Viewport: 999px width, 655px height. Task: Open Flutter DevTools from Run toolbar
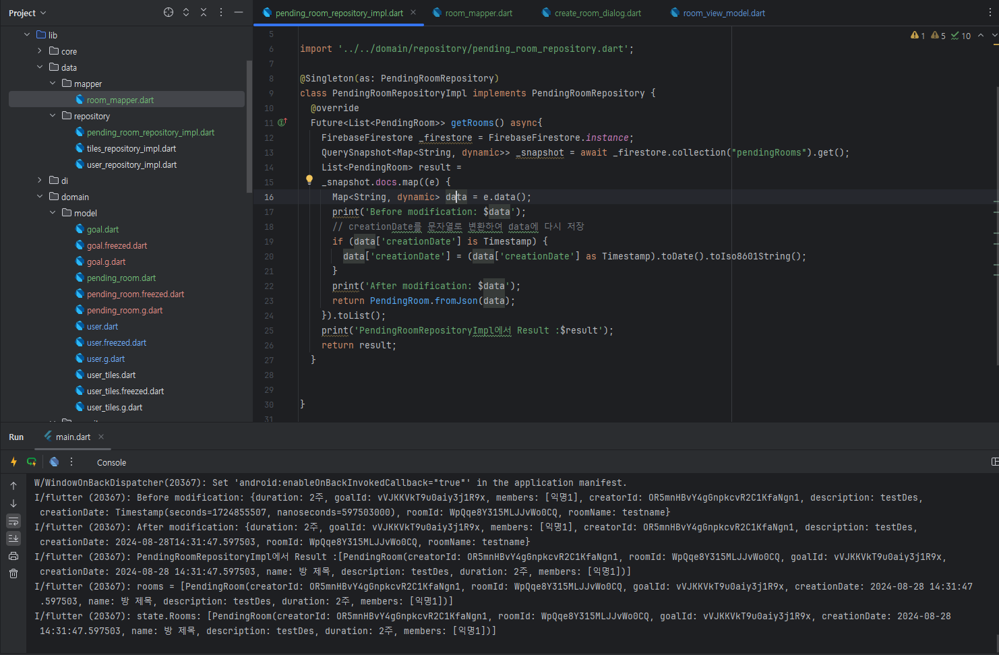(x=54, y=462)
